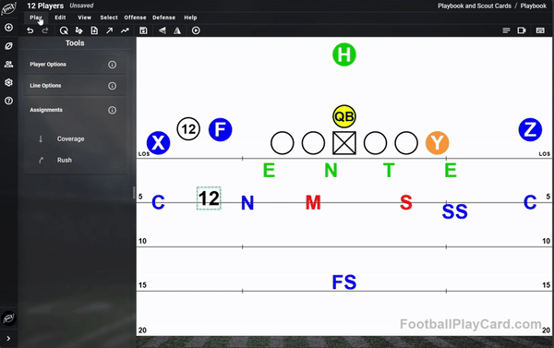
Task: Open the Select menu
Action: (109, 18)
